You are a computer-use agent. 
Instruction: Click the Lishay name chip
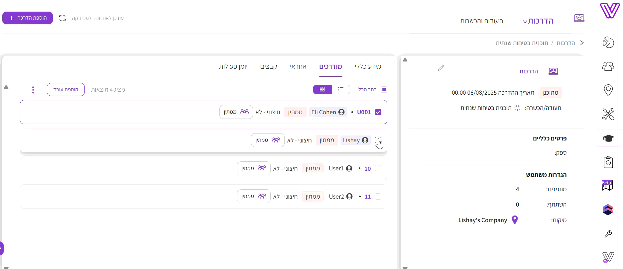[356, 140]
